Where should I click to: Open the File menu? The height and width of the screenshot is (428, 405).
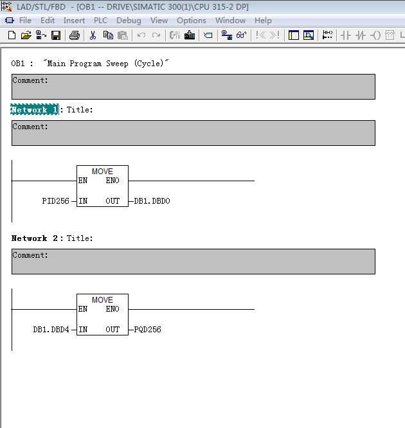pyautogui.click(x=25, y=21)
